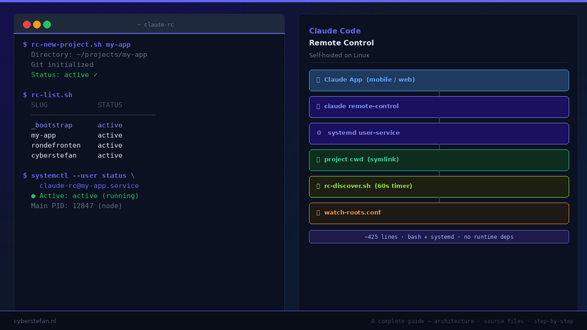Select the claude remote-control box
The height and width of the screenshot is (330, 587).
[x=439, y=107]
